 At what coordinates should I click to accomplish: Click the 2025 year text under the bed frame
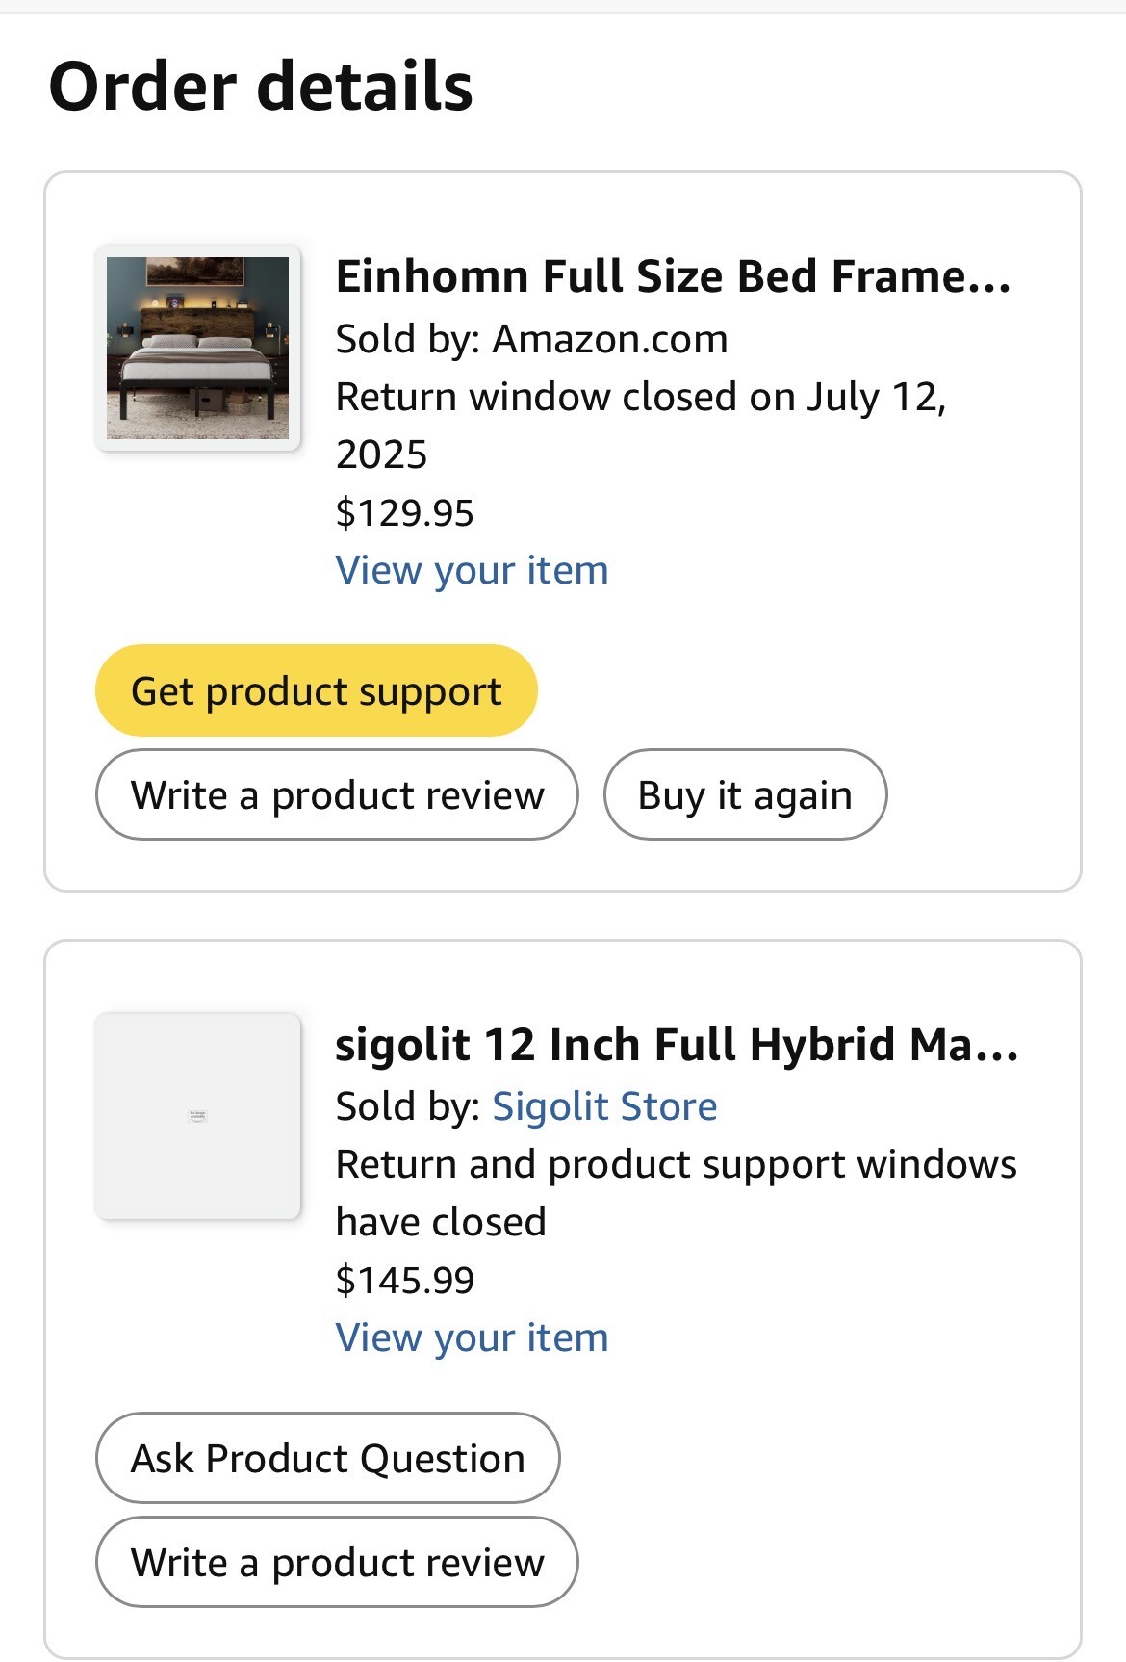pos(381,454)
